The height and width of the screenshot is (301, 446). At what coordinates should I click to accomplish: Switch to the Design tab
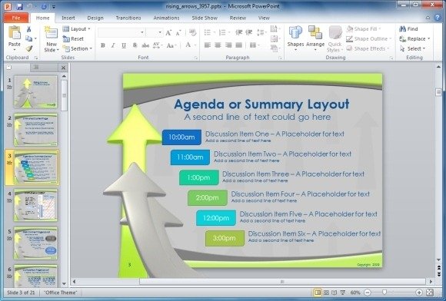(95, 18)
